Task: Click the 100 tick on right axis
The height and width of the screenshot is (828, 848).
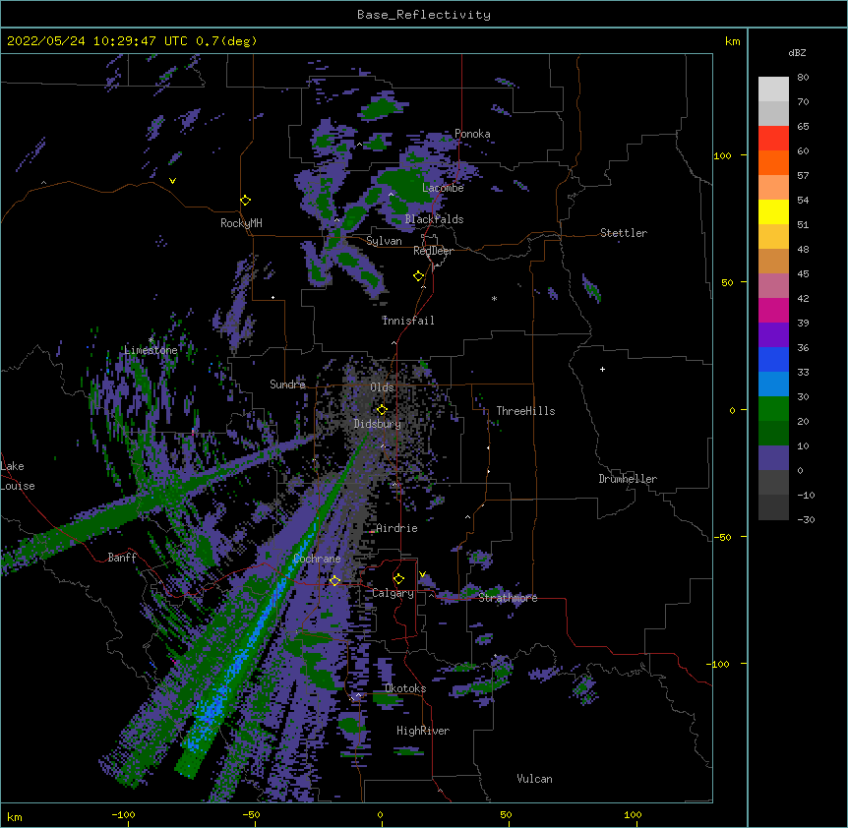Action: [x=722, y=155]
